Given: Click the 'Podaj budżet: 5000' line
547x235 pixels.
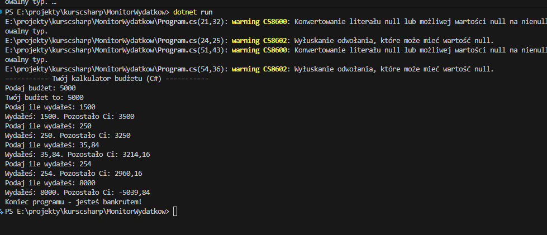Looking at the screenshot, I should (x=40, y=88).
